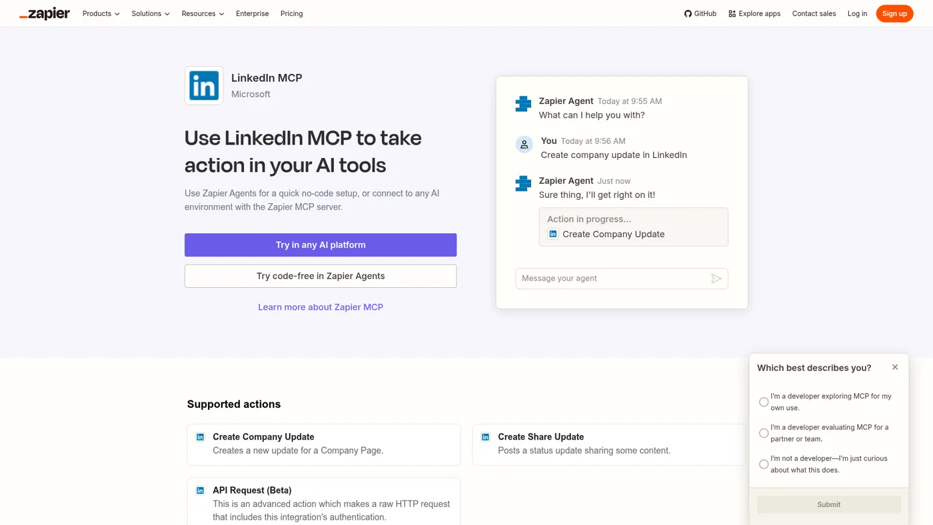This screenshot has height=525, width=933.
Task: Click the orange Sign up button
Action: [894, 13]
